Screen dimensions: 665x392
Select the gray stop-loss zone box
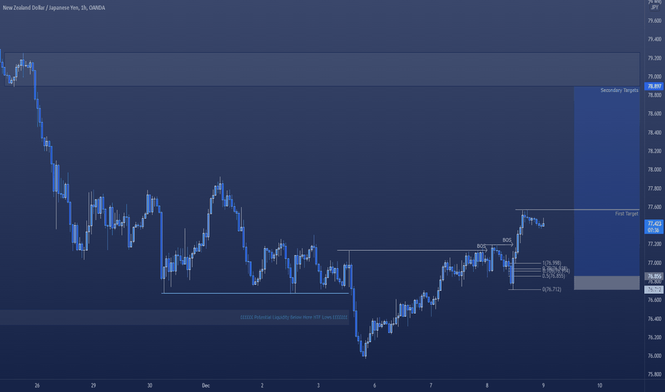pyautogui.click(x=606, y=283)
